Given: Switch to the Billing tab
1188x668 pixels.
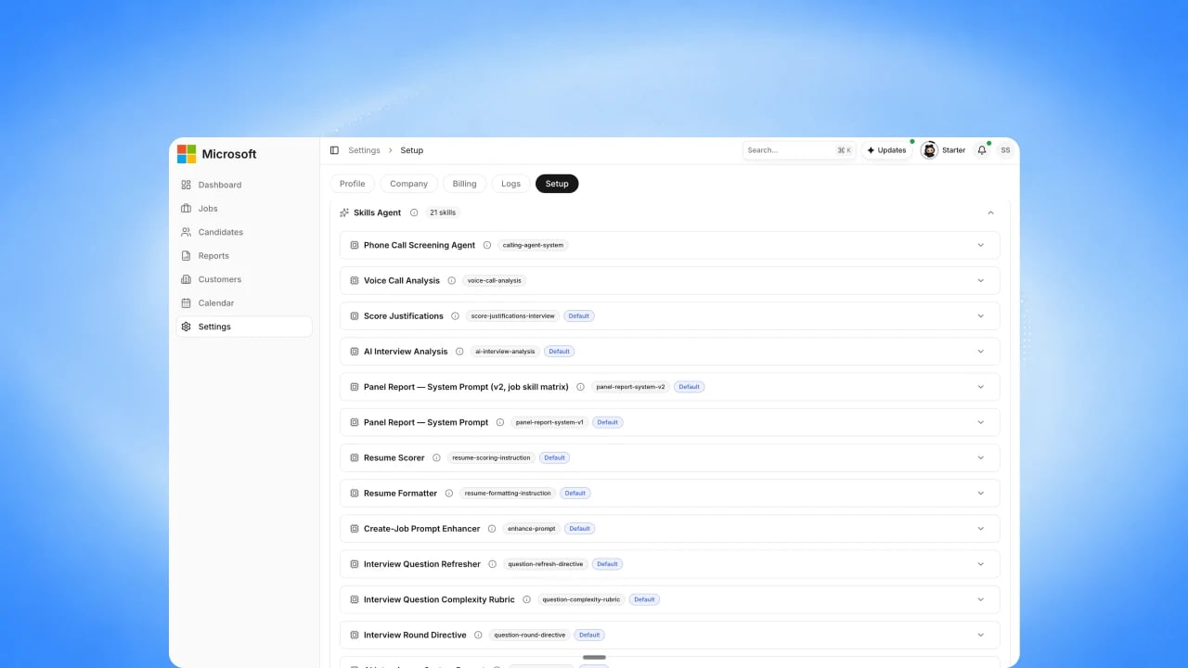Looking at the screenshot, I should [464, 184].
